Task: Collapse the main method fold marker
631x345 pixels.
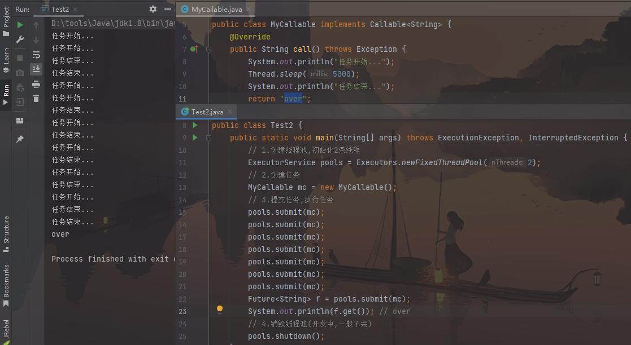Action: click(208, 138)
